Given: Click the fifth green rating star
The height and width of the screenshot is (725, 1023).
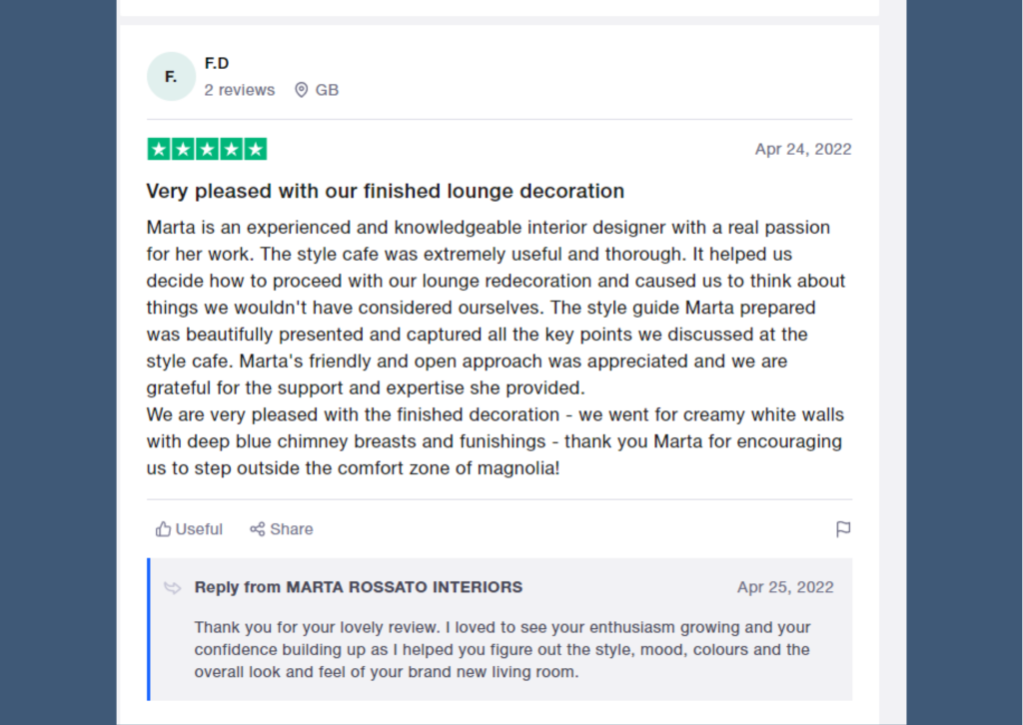Looking at the screenshot, I should [255, 150].
